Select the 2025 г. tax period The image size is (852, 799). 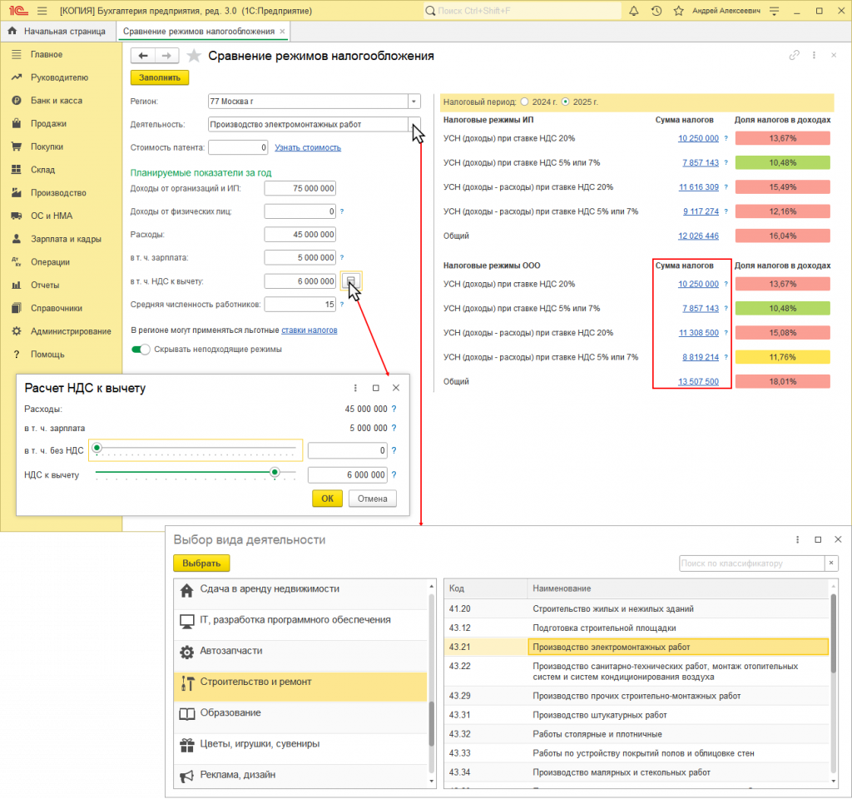[566, 102]
